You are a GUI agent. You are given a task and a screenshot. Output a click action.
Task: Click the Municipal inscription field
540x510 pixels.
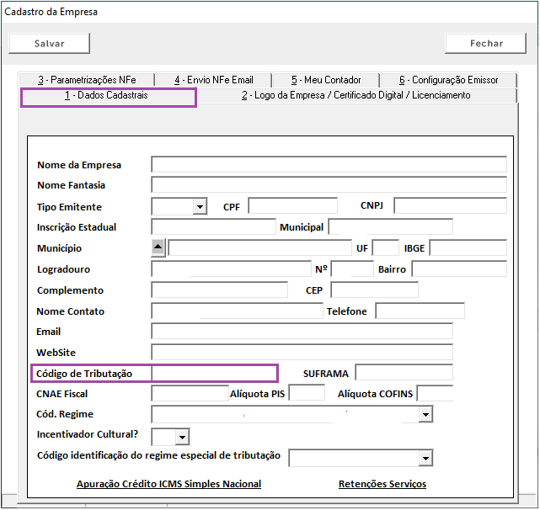[391, 226]
